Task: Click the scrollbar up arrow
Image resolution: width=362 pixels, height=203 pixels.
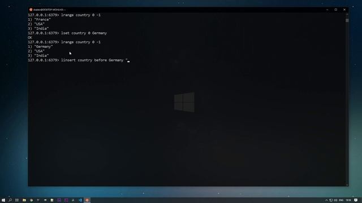Action: pos(347,14)
